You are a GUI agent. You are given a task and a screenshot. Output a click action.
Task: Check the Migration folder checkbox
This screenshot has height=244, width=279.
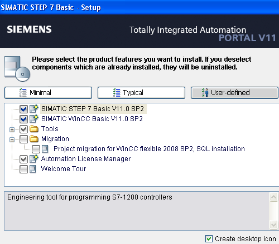click(x=23, y=139)
